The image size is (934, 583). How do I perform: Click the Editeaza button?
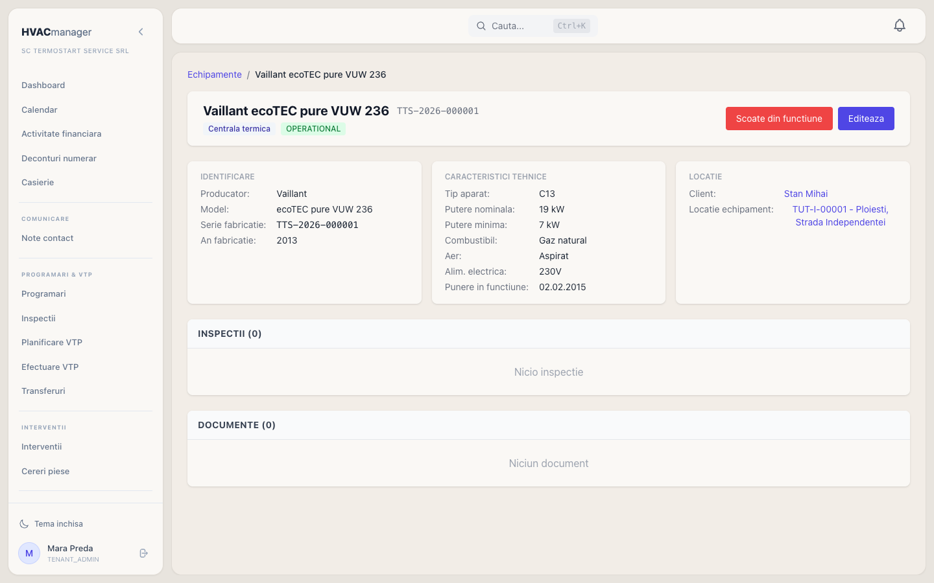(866, 119)
